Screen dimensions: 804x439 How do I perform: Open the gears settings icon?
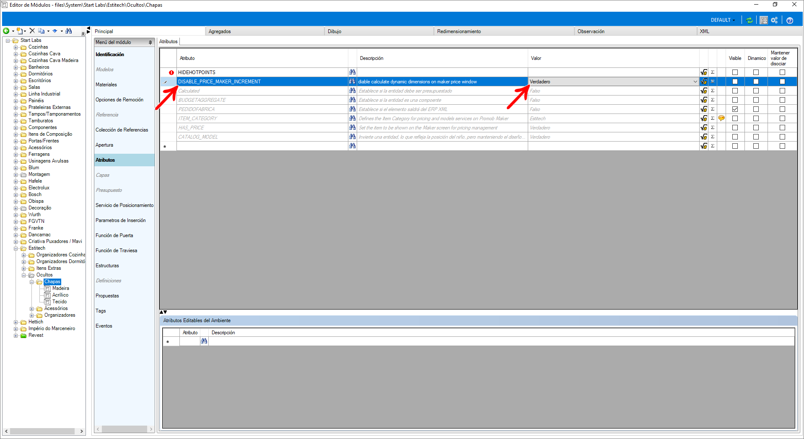(x=774, y=20)
